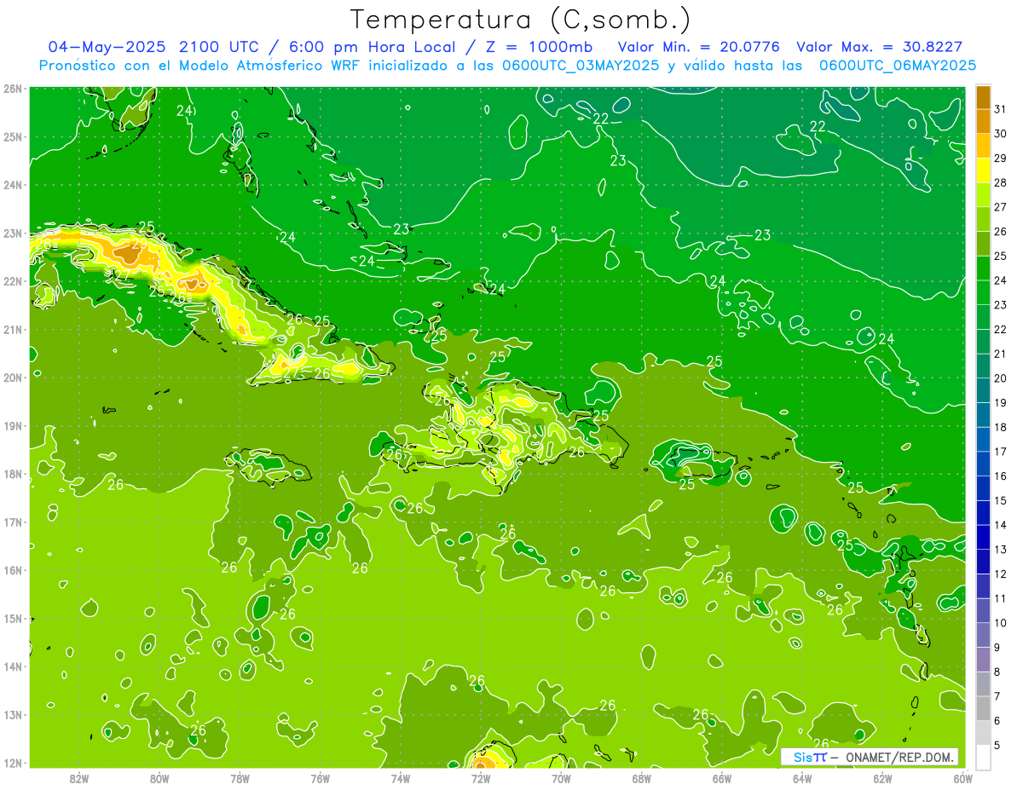
Task: Click longitude axis label "62W"
Action: pyautogui.click(x=882, y=778)
